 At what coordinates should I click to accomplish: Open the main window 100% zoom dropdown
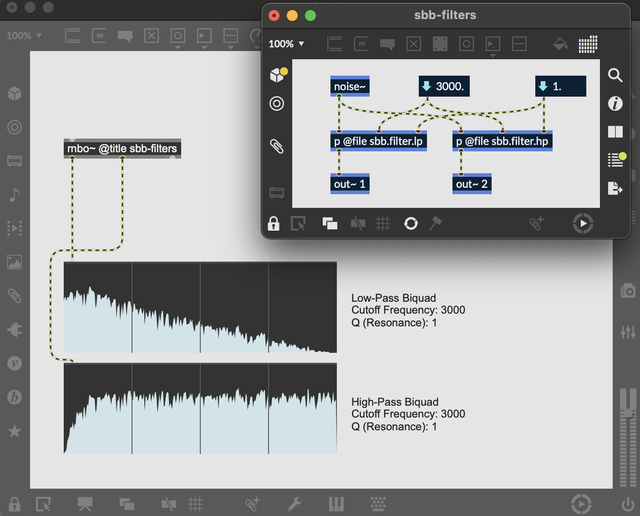24,36
